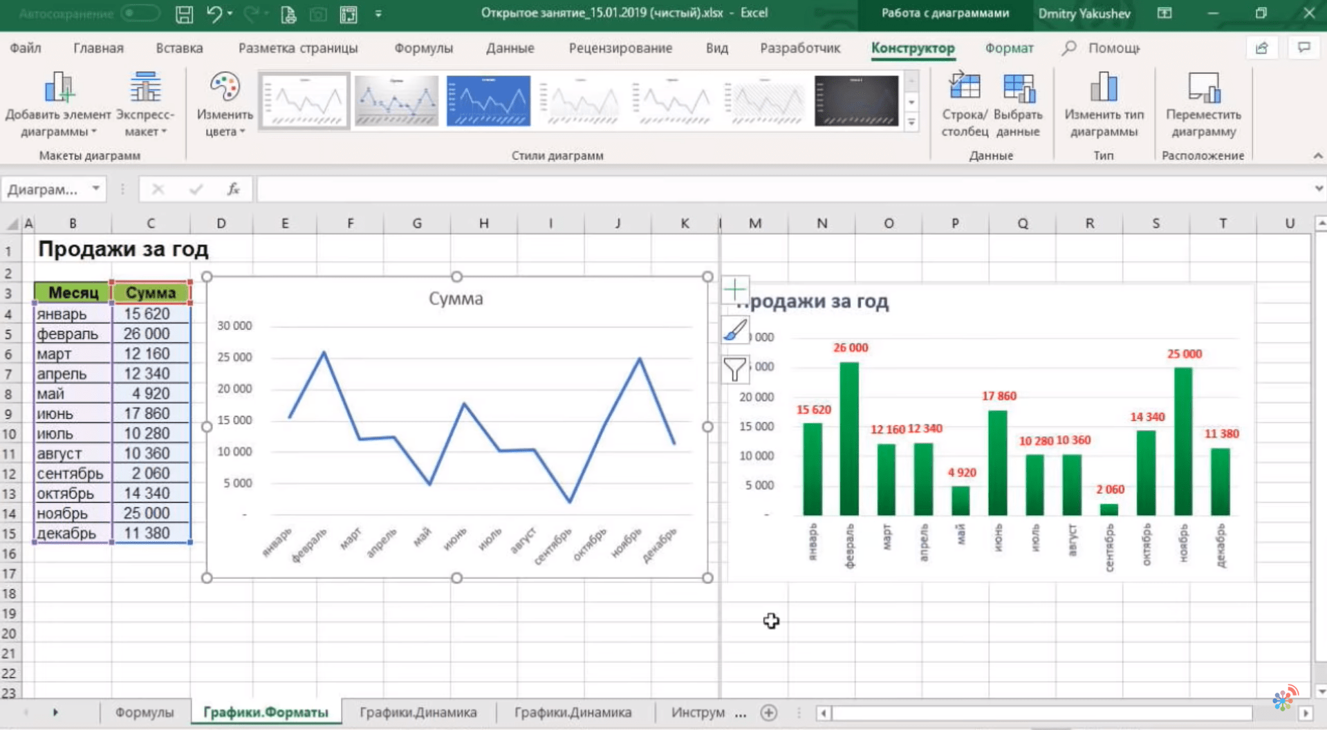The width and height of the screenshot is (1327, 730).
Task: Click the chart styles paintbrush button
Action: [734, 330]
